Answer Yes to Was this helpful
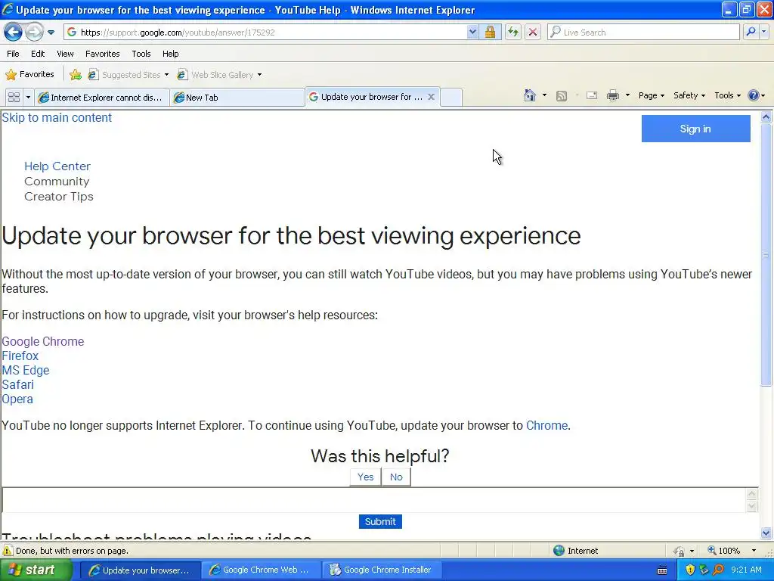This screenshot has height=581, width=774. (x=365, y=477)
